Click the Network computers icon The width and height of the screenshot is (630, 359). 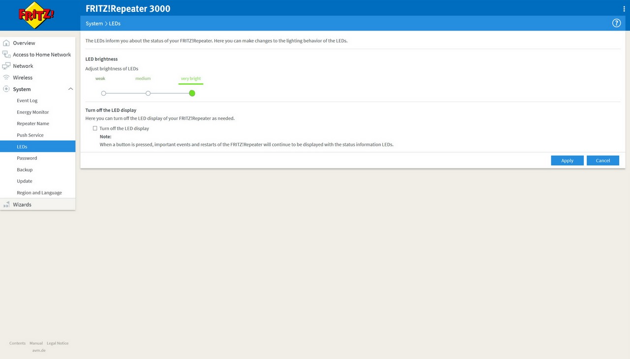(6, 66)
